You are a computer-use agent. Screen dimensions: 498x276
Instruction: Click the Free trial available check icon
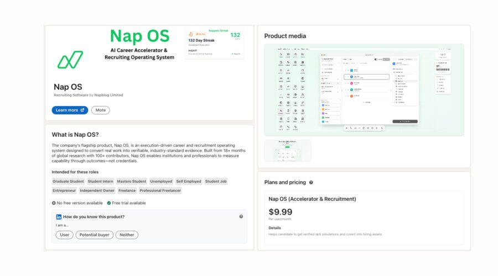tap(109, 203)
